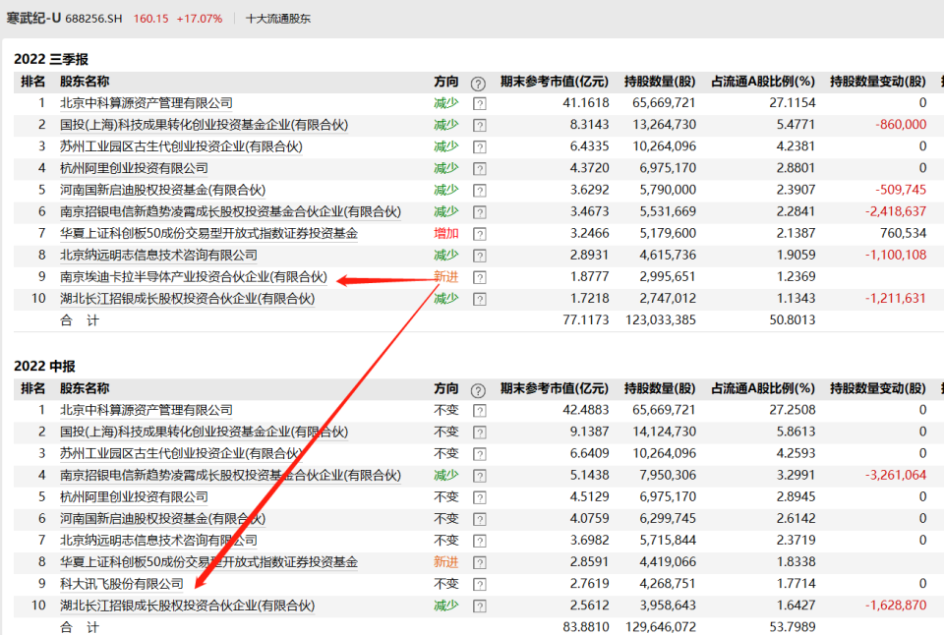Select the 十大流通股东 tab at top
Image resolution: width=944 pixels, height=635 pixels.
tap(278, 19)
